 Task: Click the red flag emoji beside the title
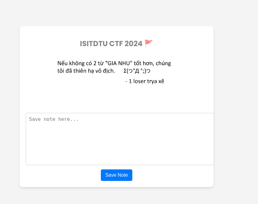(x=149, y=43)
